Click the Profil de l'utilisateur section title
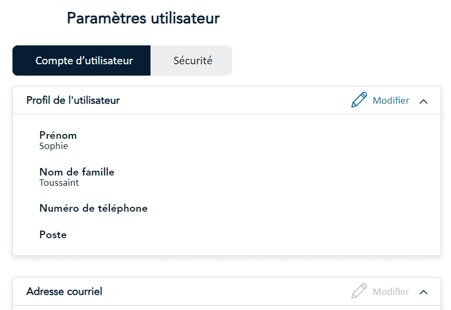 pyautogui.click(x=73, y=100)
